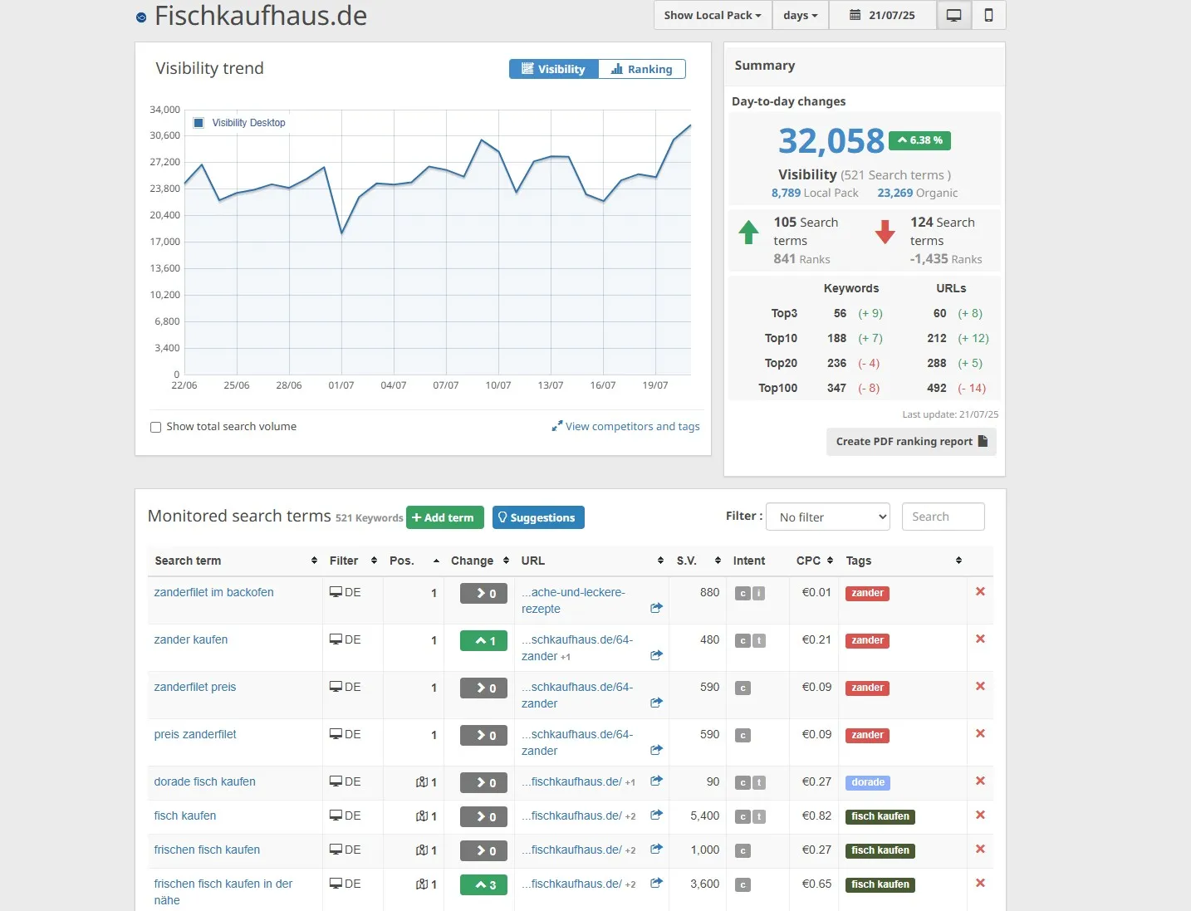This screenshot has height=911, width=1191.
Task: Open the No filter dropdown
Action: 828,517
